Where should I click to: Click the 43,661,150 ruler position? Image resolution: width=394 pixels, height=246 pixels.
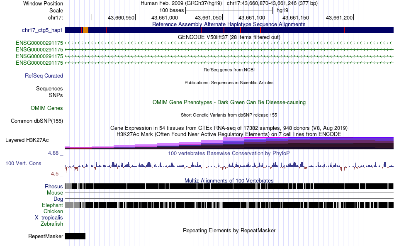pos(296,17)
